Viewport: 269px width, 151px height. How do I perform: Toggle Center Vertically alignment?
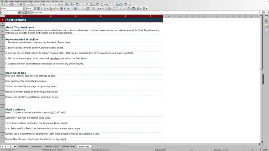coord(75,8)
